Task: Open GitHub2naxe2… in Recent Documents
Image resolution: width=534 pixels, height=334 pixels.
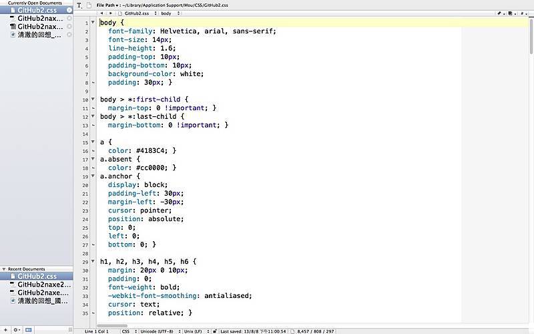Action: click(x=37, y=285)
